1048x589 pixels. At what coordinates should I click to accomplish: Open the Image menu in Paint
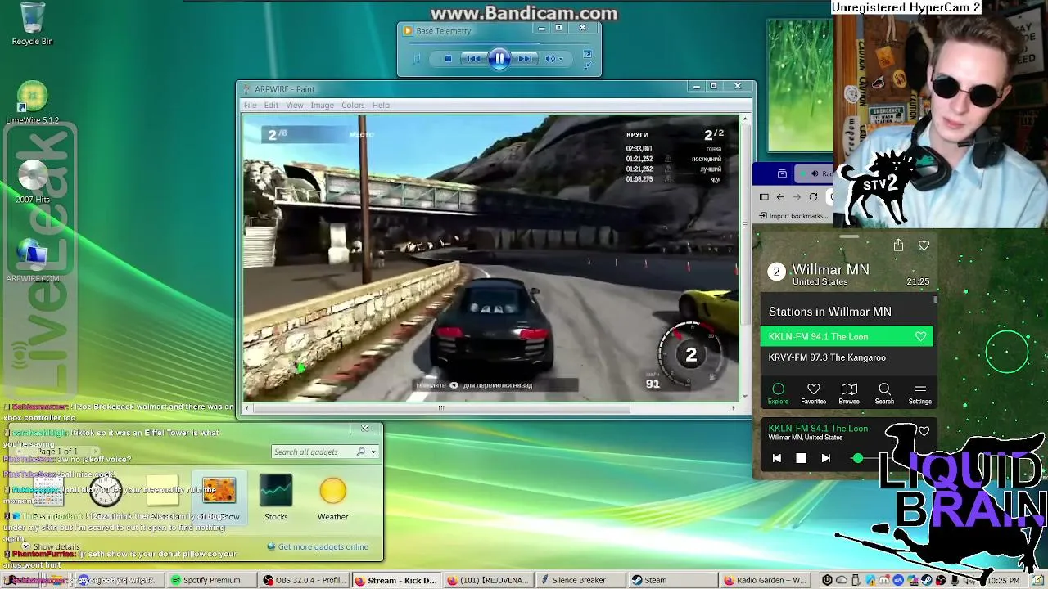click(322, 105)
